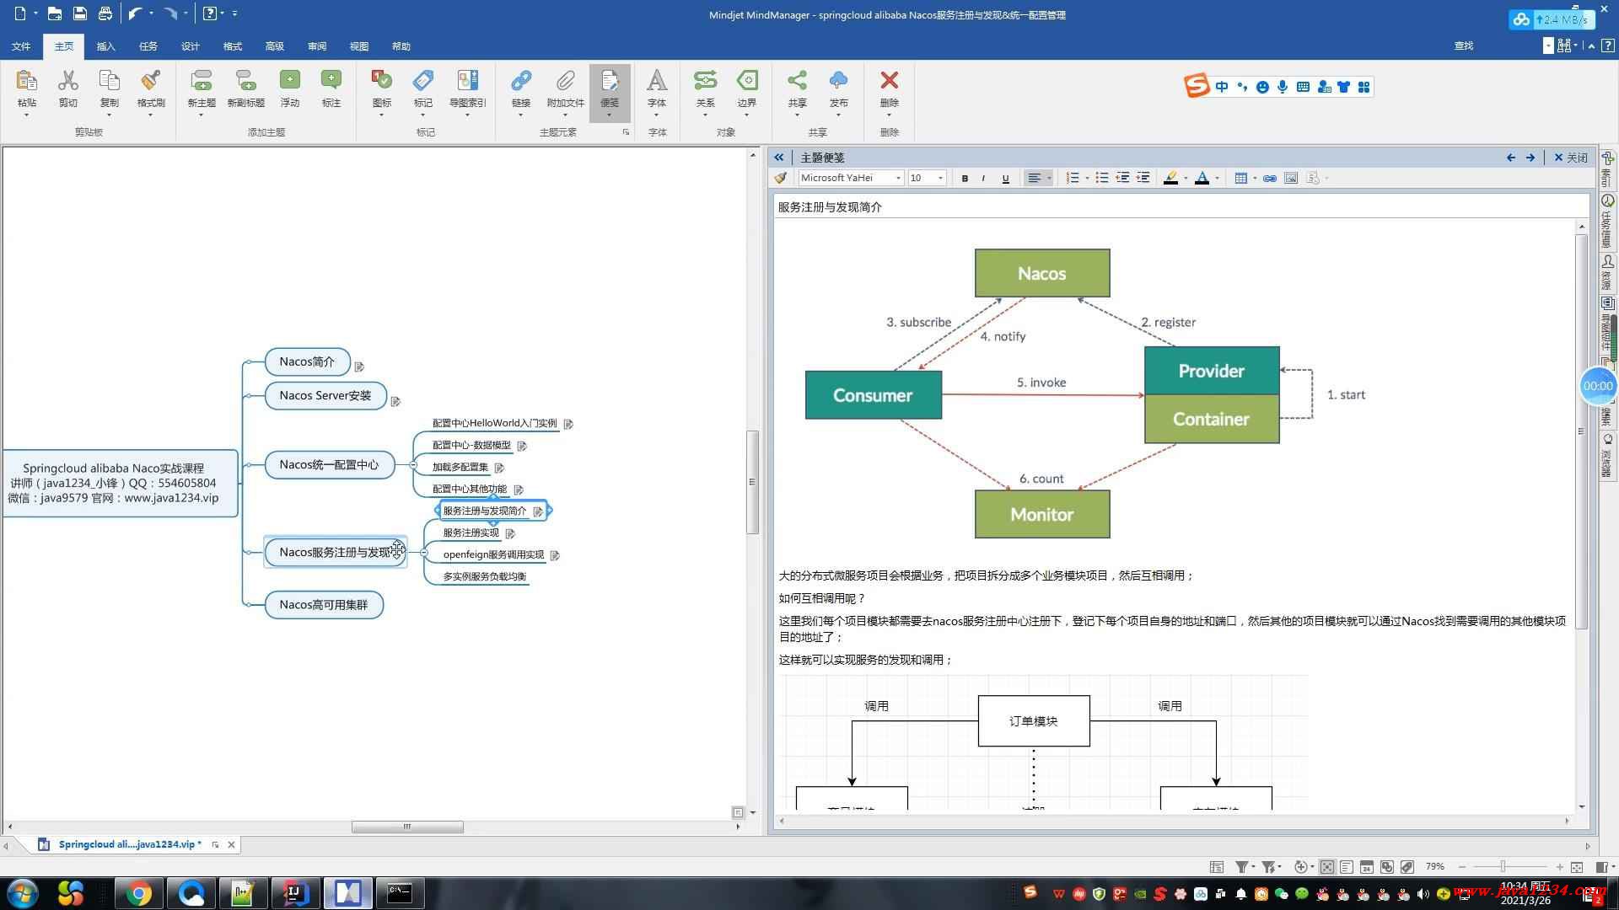
Task: Open note icon beside 服务注册实现
Action: pos(510,533)
